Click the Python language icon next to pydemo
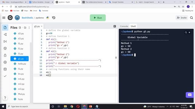 pos(48,18)
